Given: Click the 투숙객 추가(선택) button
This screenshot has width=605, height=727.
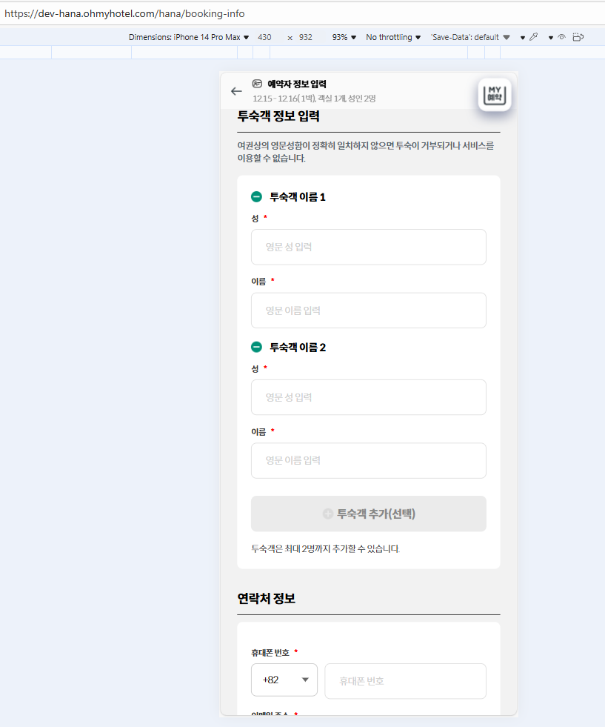Looking at the screenshot, I should pos(369,514).
